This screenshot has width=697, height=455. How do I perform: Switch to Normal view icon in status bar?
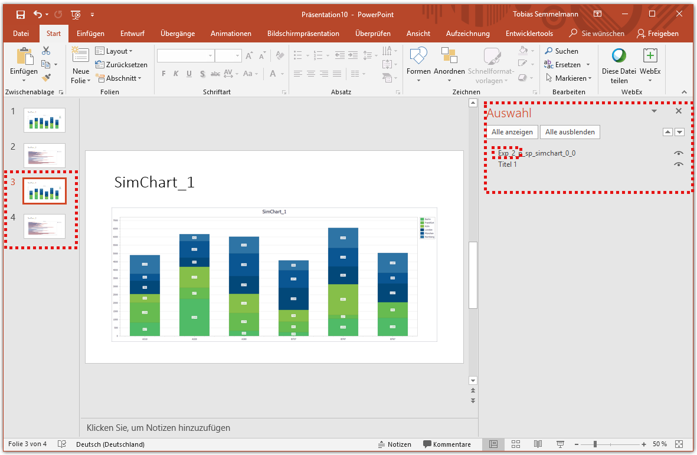pos(493,444)
